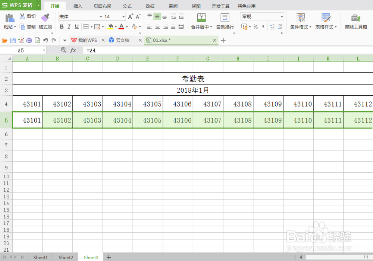This screenshot has width=373, height=261.
Task: Click the Undo icon
Action: click(45, 40)
